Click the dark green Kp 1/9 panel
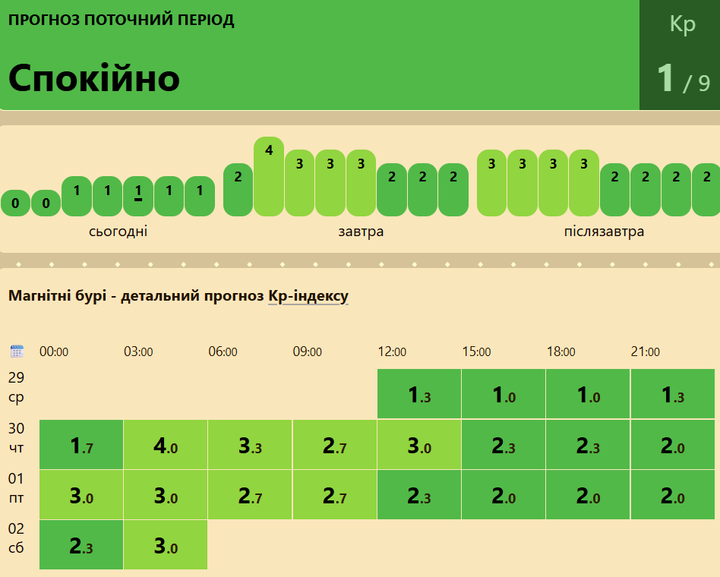The width and height of the screenshot is (720, 577). point(679,55)
